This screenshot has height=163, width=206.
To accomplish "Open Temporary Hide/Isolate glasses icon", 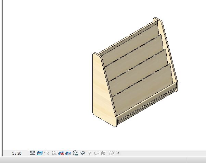I will point(82,153).
